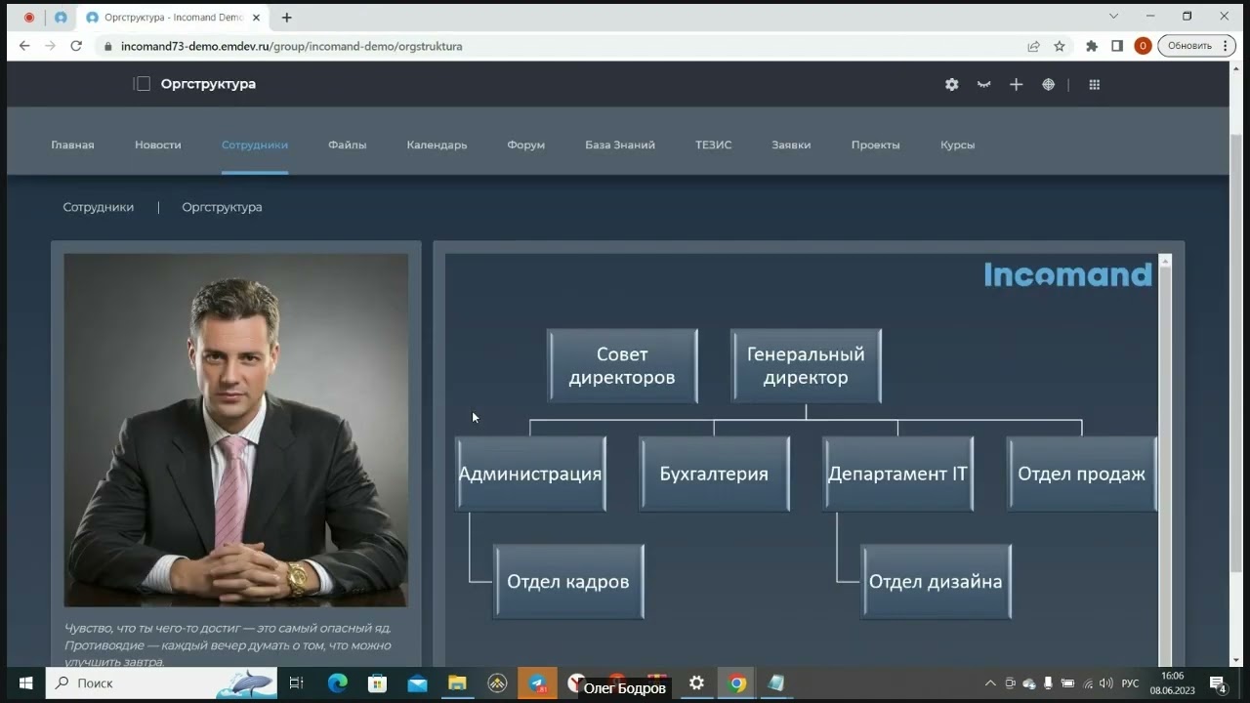The width and height of the screenshot is (1250, 703).
Task: Expand the tab search chevron in Chrome
Action: coord(1114,17)
